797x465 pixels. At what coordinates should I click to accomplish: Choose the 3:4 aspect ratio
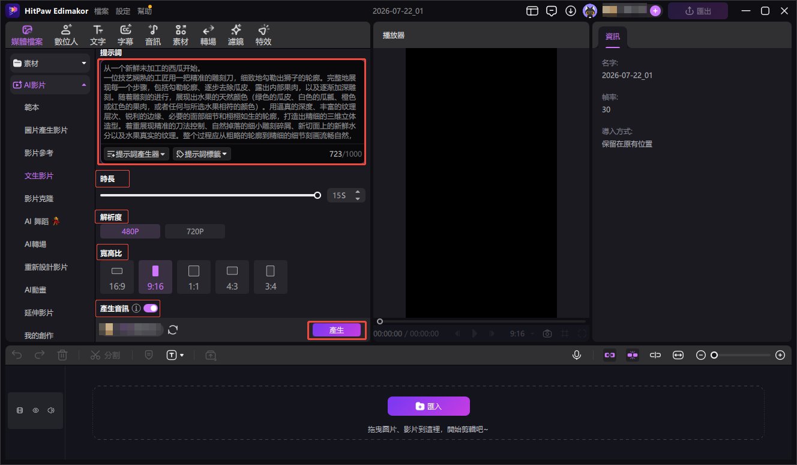[x=271, y=277]
